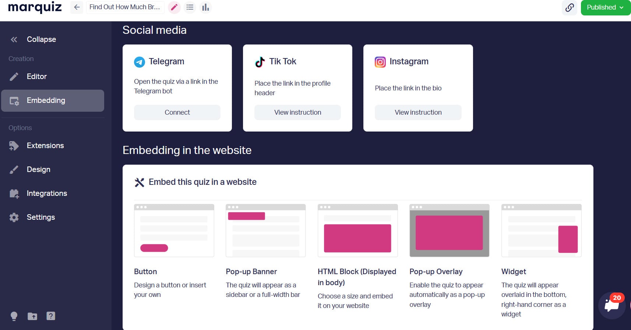Click the back arrow next to quiz title

(77, 7)
